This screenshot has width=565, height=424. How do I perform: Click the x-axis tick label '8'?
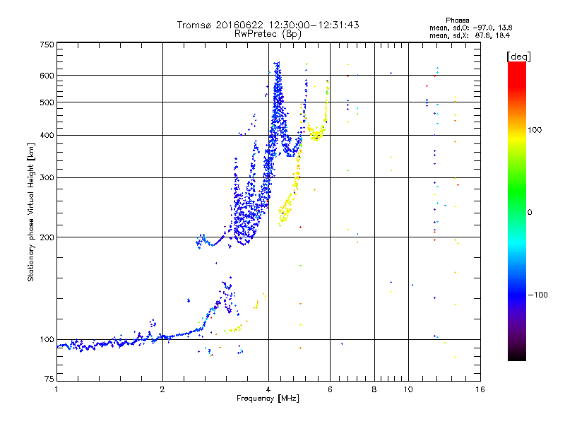coord(374,389)
